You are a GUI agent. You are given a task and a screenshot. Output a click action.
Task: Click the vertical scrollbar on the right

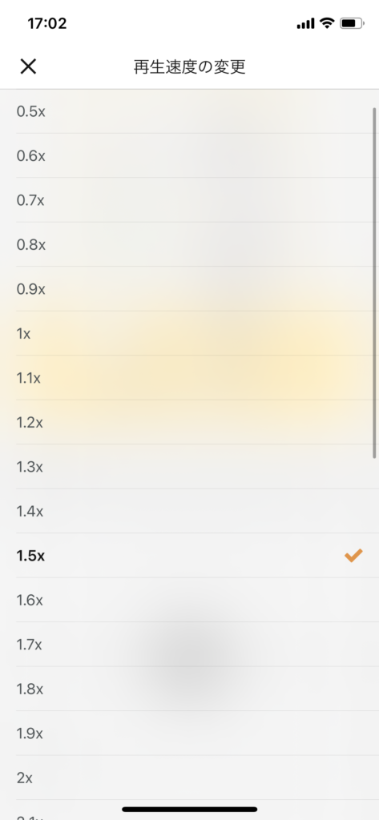coord(374,283)
